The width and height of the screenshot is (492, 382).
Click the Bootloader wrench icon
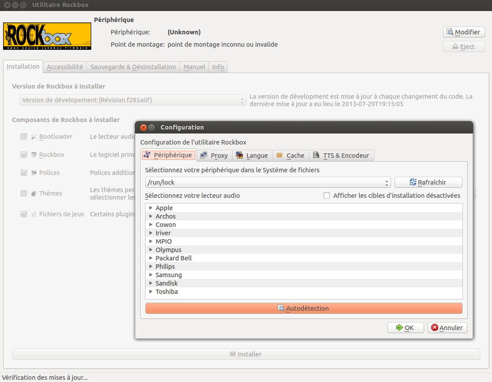pos(34,137)
